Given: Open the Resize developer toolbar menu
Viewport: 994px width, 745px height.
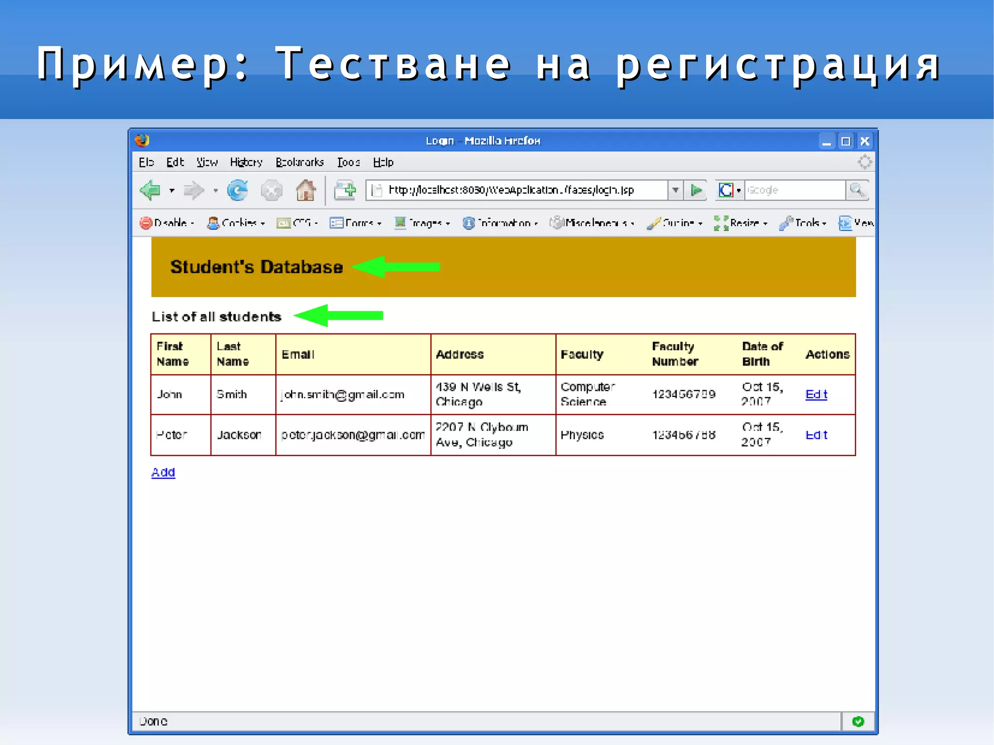Looking at the screenshot, I should pos(741,223).
